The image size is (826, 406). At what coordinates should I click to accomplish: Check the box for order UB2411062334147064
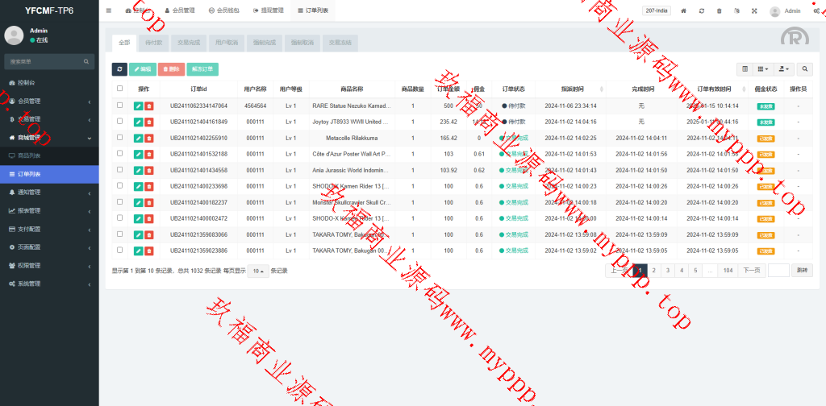point(120,106)
